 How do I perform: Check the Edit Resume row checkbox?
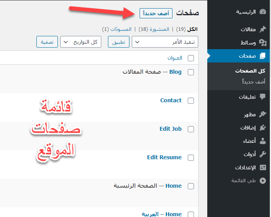coord(191,158)
